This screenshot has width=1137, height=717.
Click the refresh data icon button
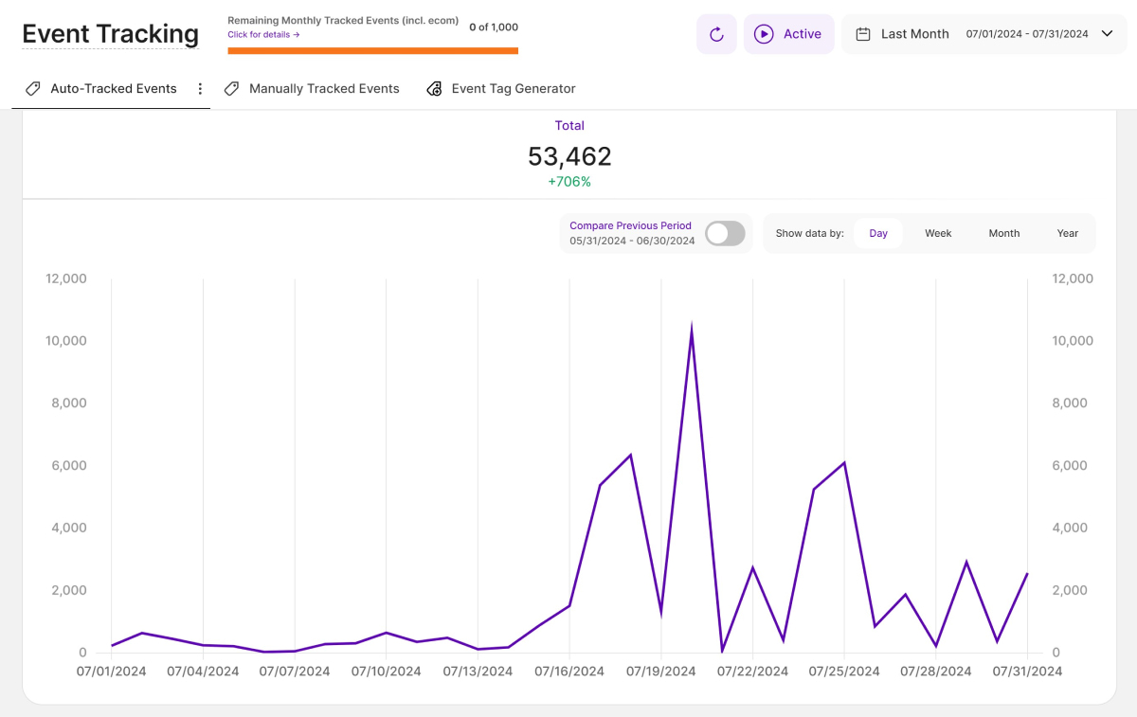716,34
